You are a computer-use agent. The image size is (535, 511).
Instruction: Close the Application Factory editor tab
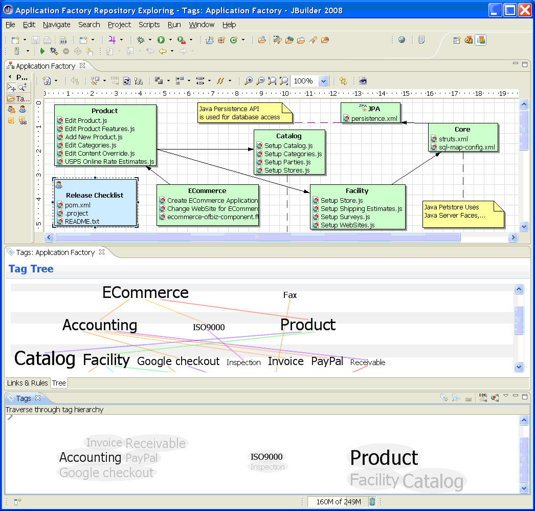82,65
